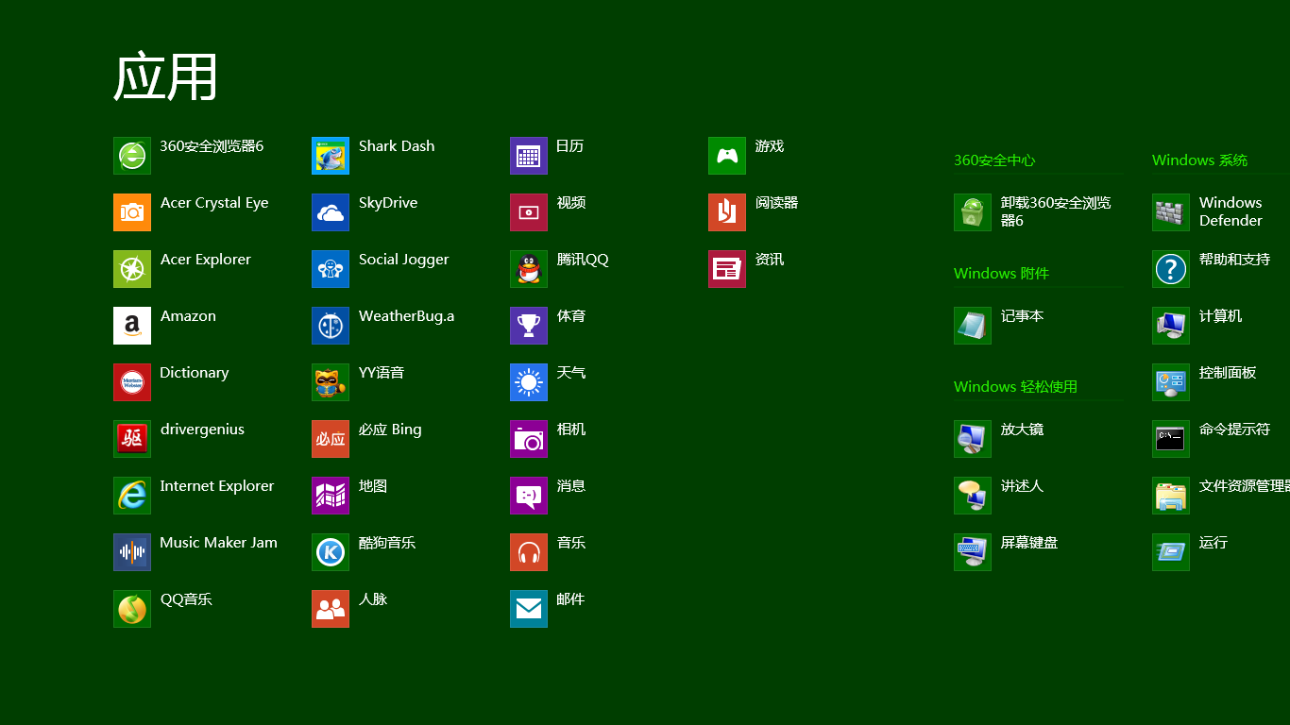Open the 日历 calendar icon
1290x725 pixels.
pyautogui.click(x=529, y=156)
